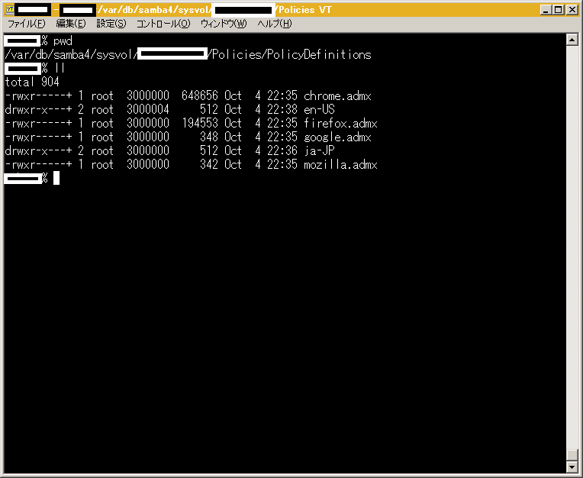The image size is (583, 478).
Task: Click the mozilla.admx file name
Action: coord(340,164)
